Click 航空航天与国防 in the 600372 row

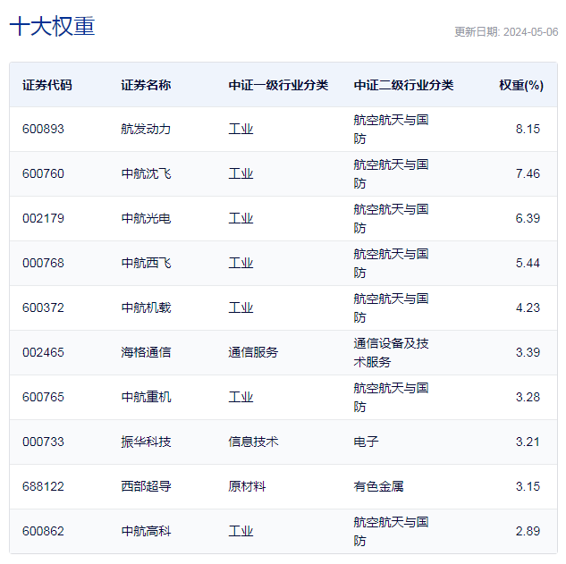tap(391, 308)
